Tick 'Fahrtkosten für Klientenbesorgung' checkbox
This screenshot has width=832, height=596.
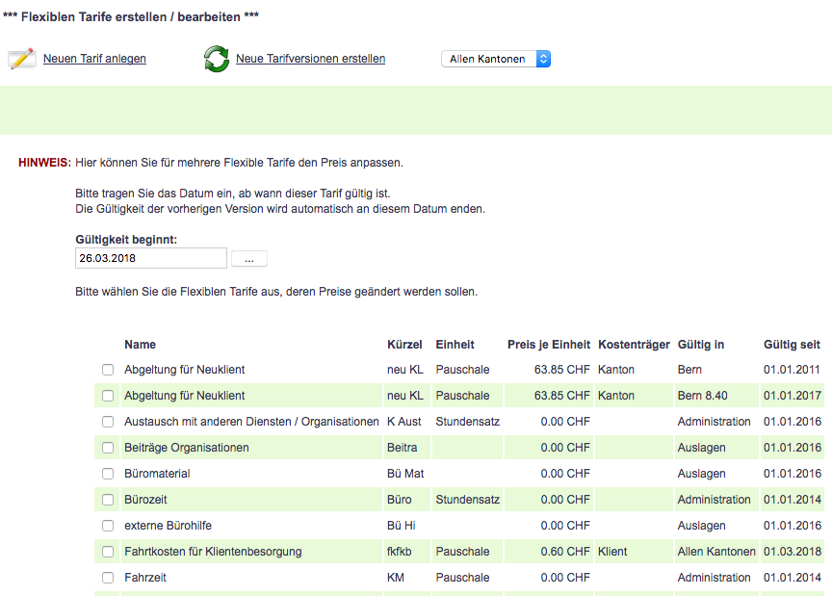click(x=108, y=552)
